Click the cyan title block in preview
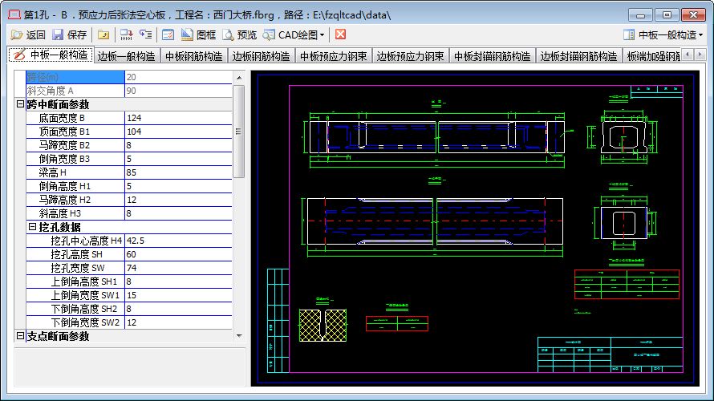 point(611,354)
